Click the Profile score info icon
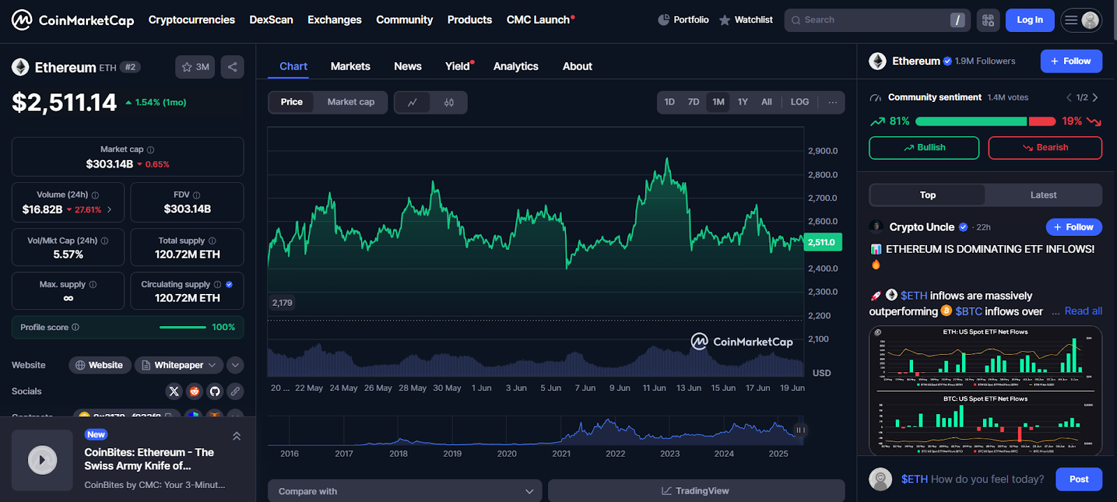 click(x=75, y=327)
